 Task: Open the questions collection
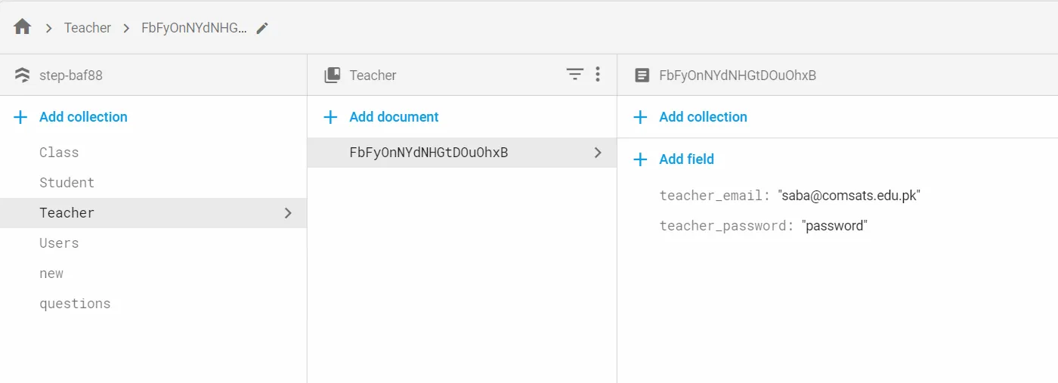pos(75,304)
